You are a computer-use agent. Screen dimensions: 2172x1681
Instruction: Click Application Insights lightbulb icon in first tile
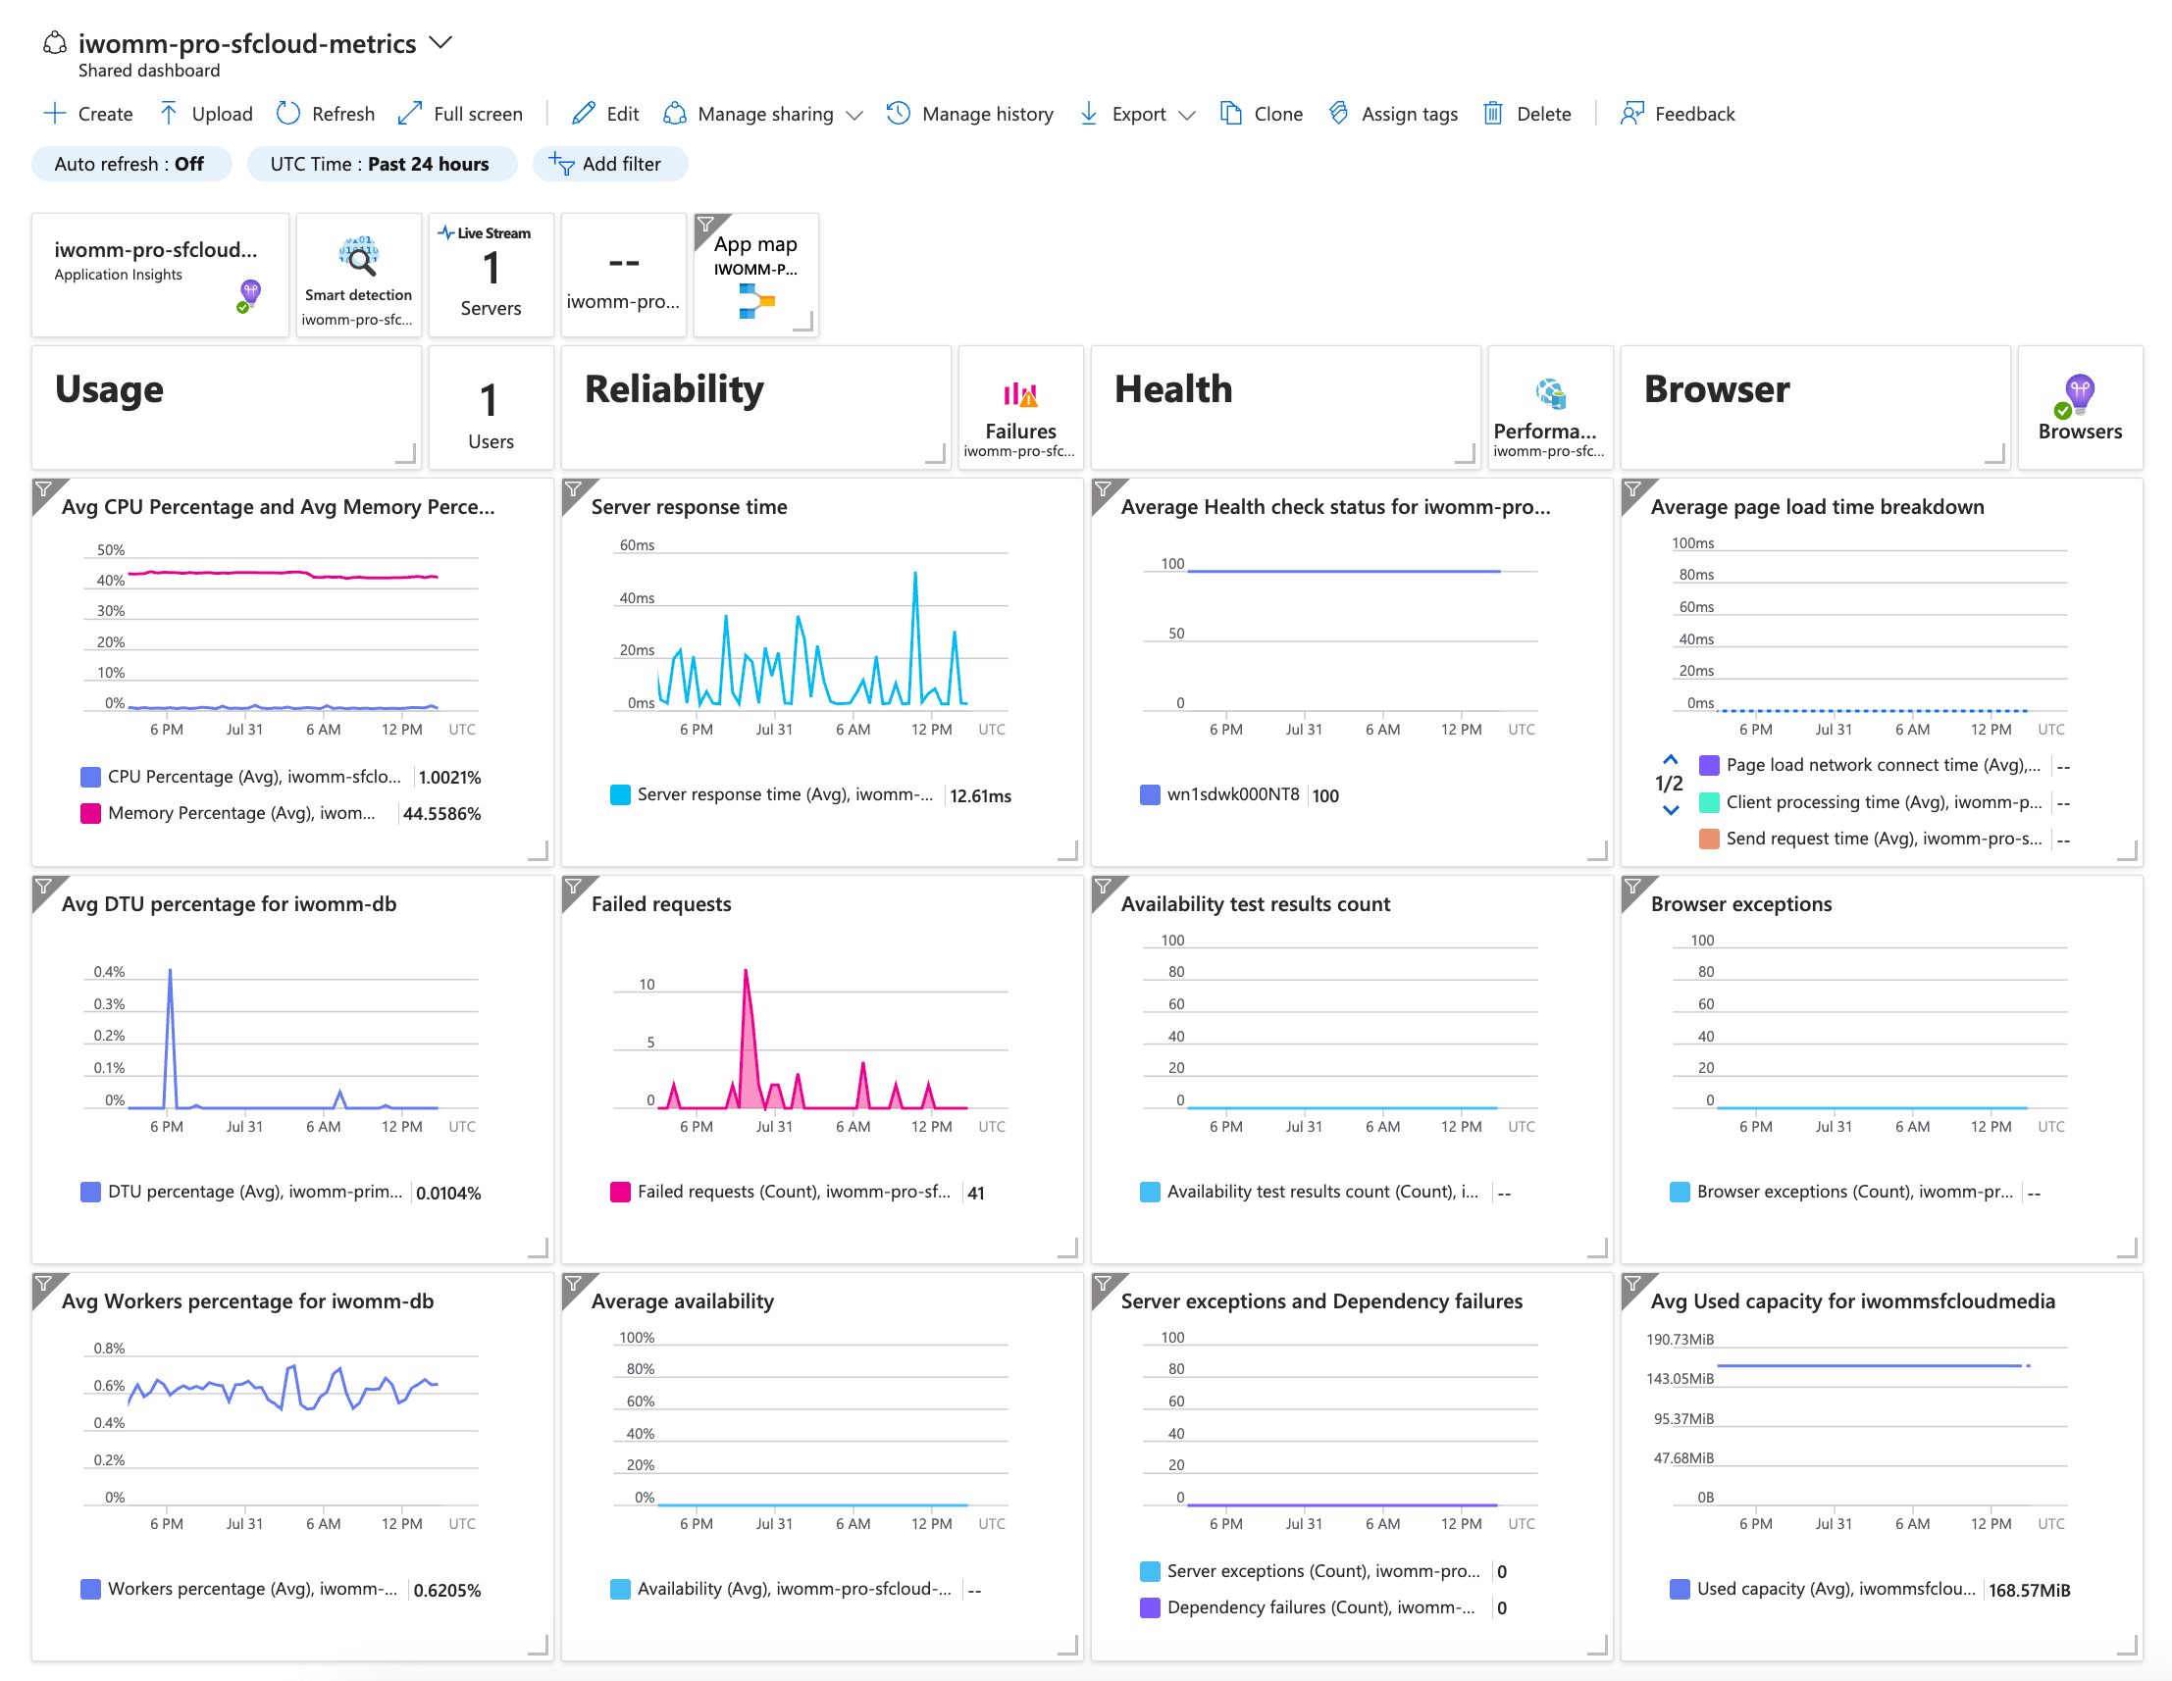248,296
